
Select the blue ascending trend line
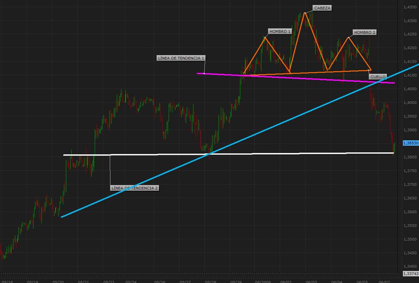[x=241, y=141]
